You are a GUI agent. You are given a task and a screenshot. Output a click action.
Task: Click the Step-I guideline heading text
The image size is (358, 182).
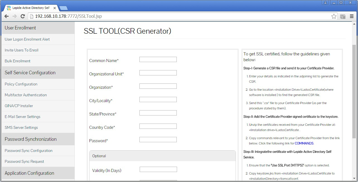[289, 68]
